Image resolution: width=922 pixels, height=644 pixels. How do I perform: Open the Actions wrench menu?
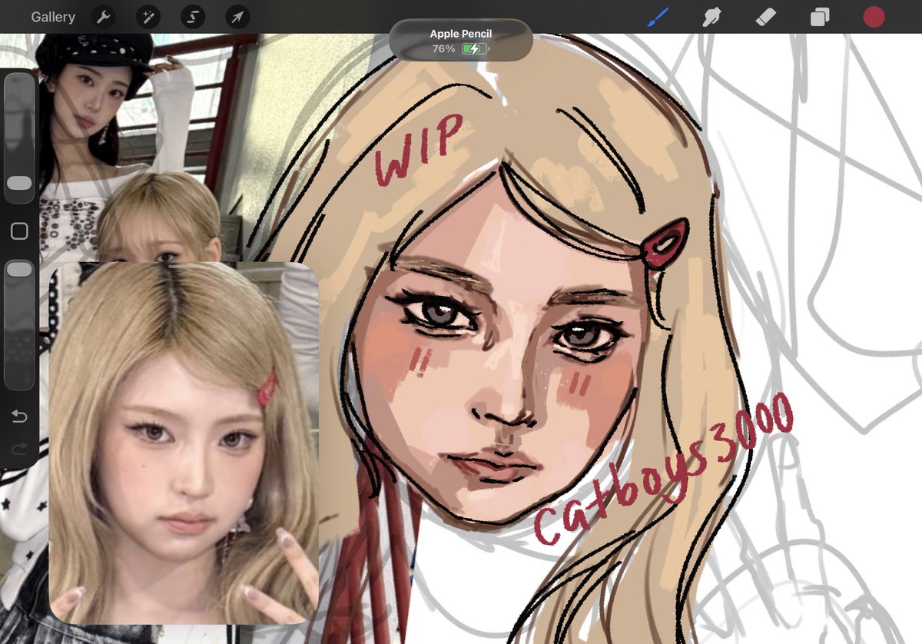pyautogui.click(x=103, y=17)
